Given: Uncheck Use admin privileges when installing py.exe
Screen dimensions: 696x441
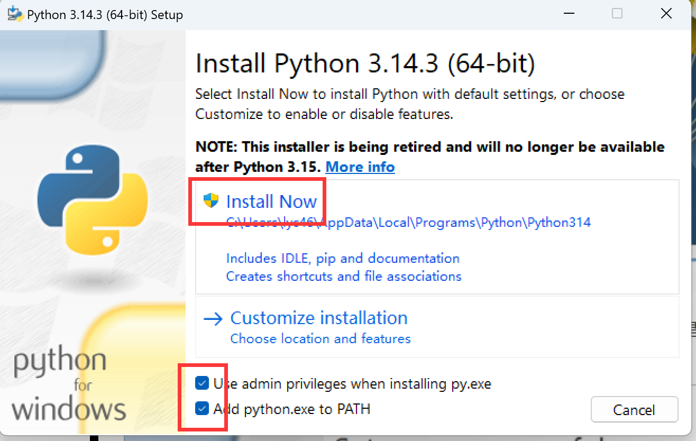Looking at the screenshot, I should 202,383.
